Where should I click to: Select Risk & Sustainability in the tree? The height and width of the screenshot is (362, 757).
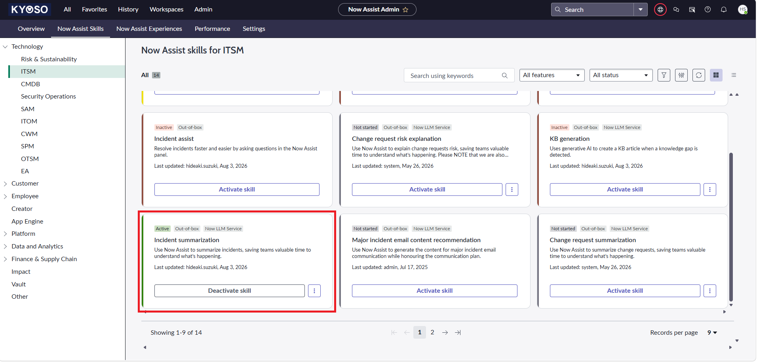coord(49,59)
